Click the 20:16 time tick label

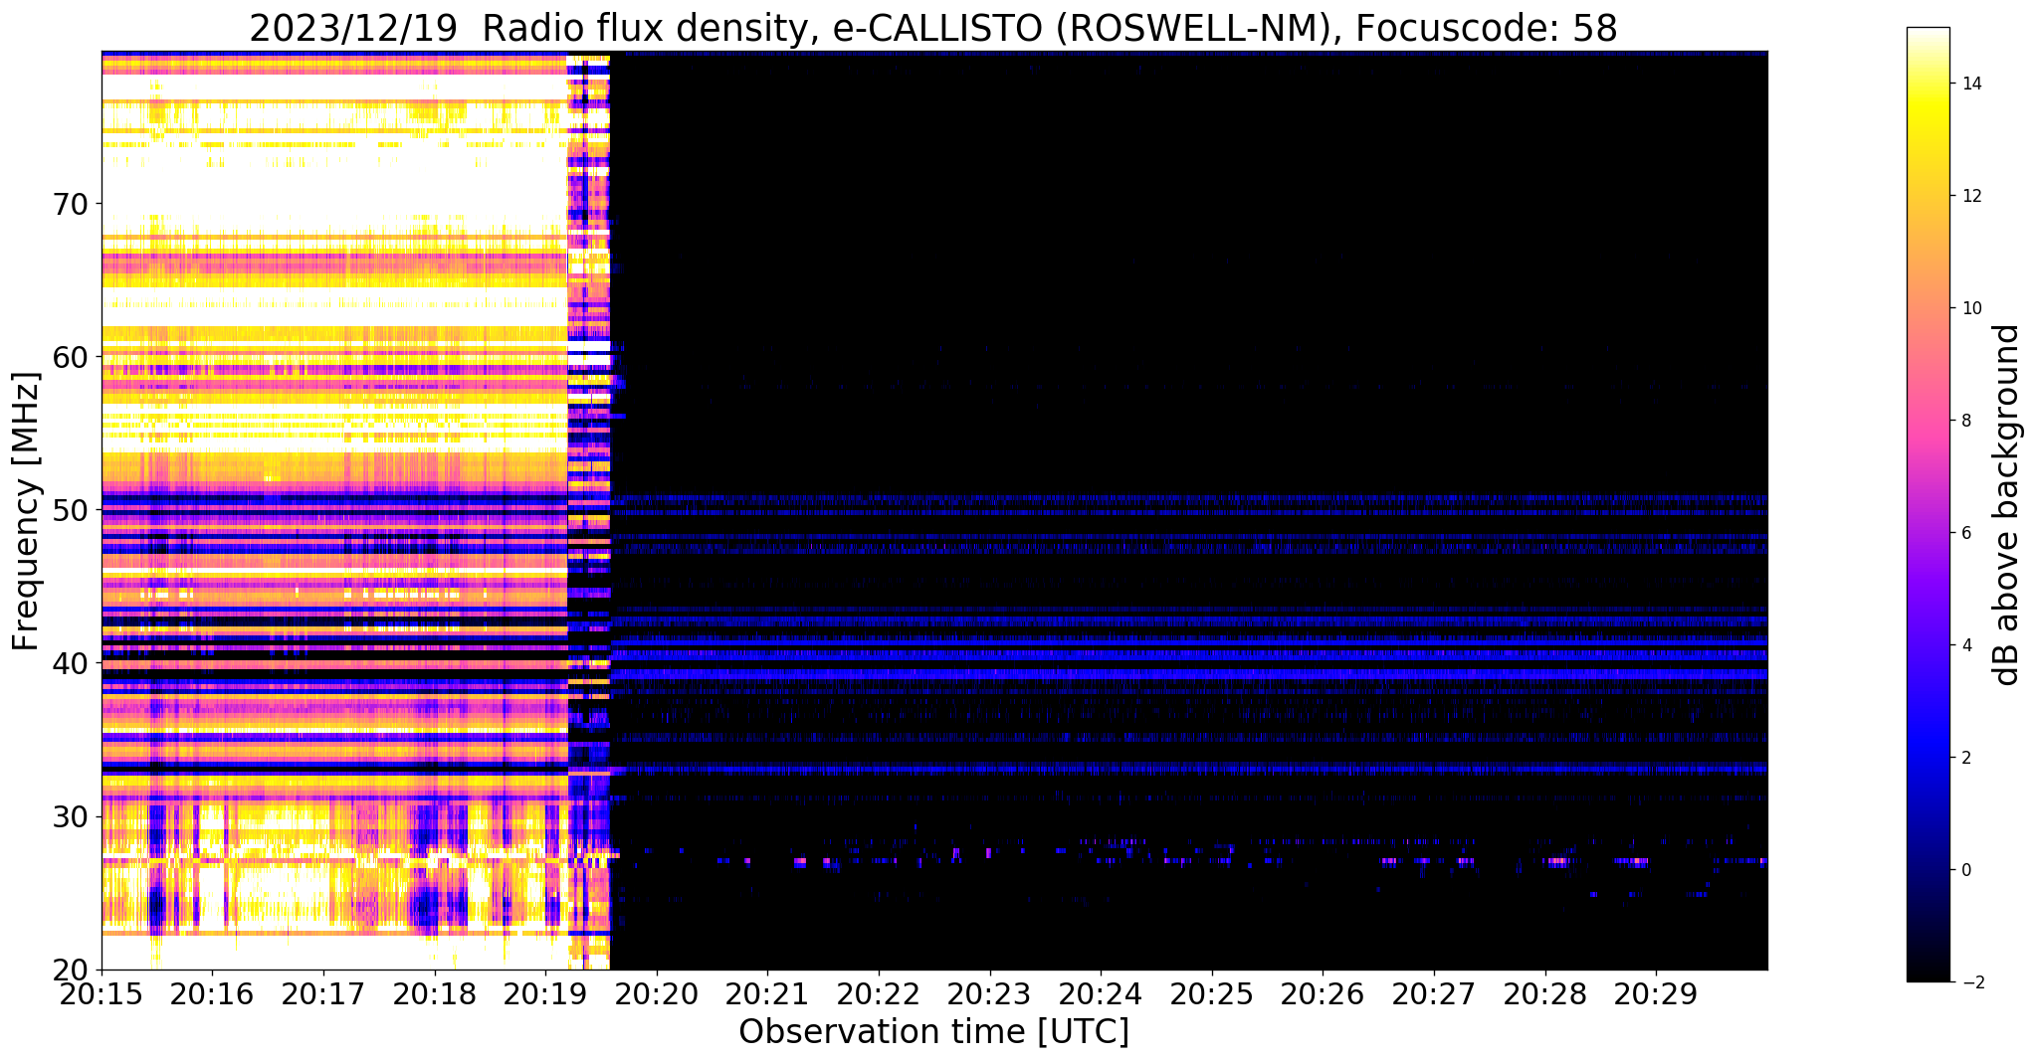211,992
